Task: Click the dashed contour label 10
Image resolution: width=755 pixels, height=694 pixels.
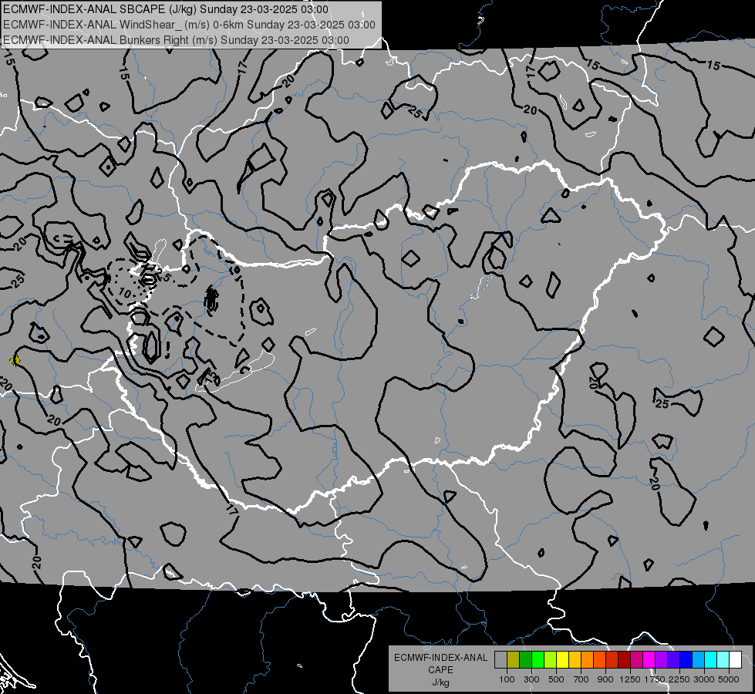Action: (x=124, y=293)
